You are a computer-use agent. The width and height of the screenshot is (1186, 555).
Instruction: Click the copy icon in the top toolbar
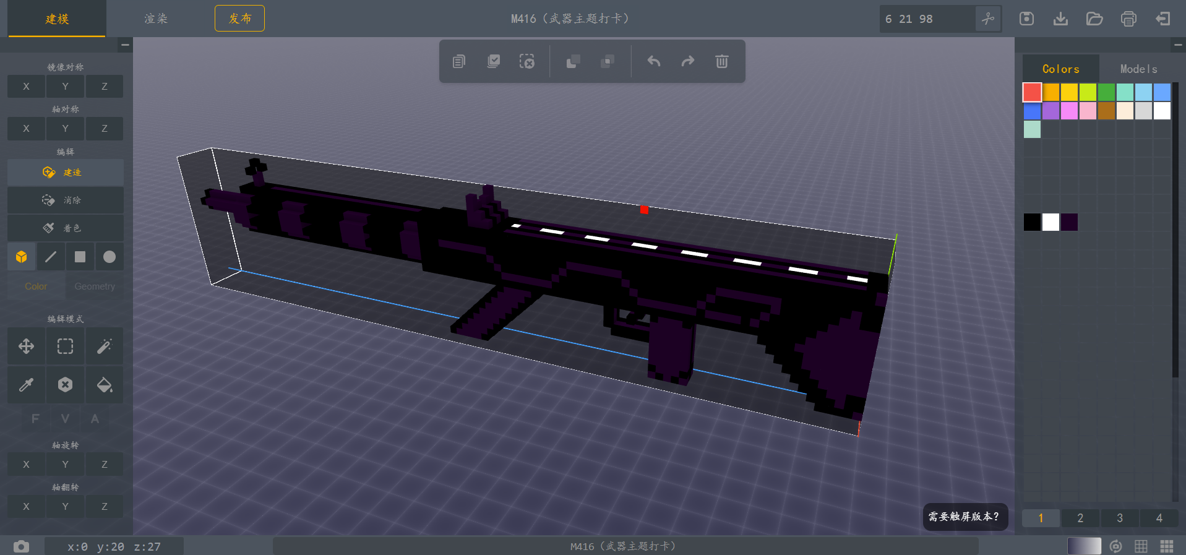[x=459, y=61]
